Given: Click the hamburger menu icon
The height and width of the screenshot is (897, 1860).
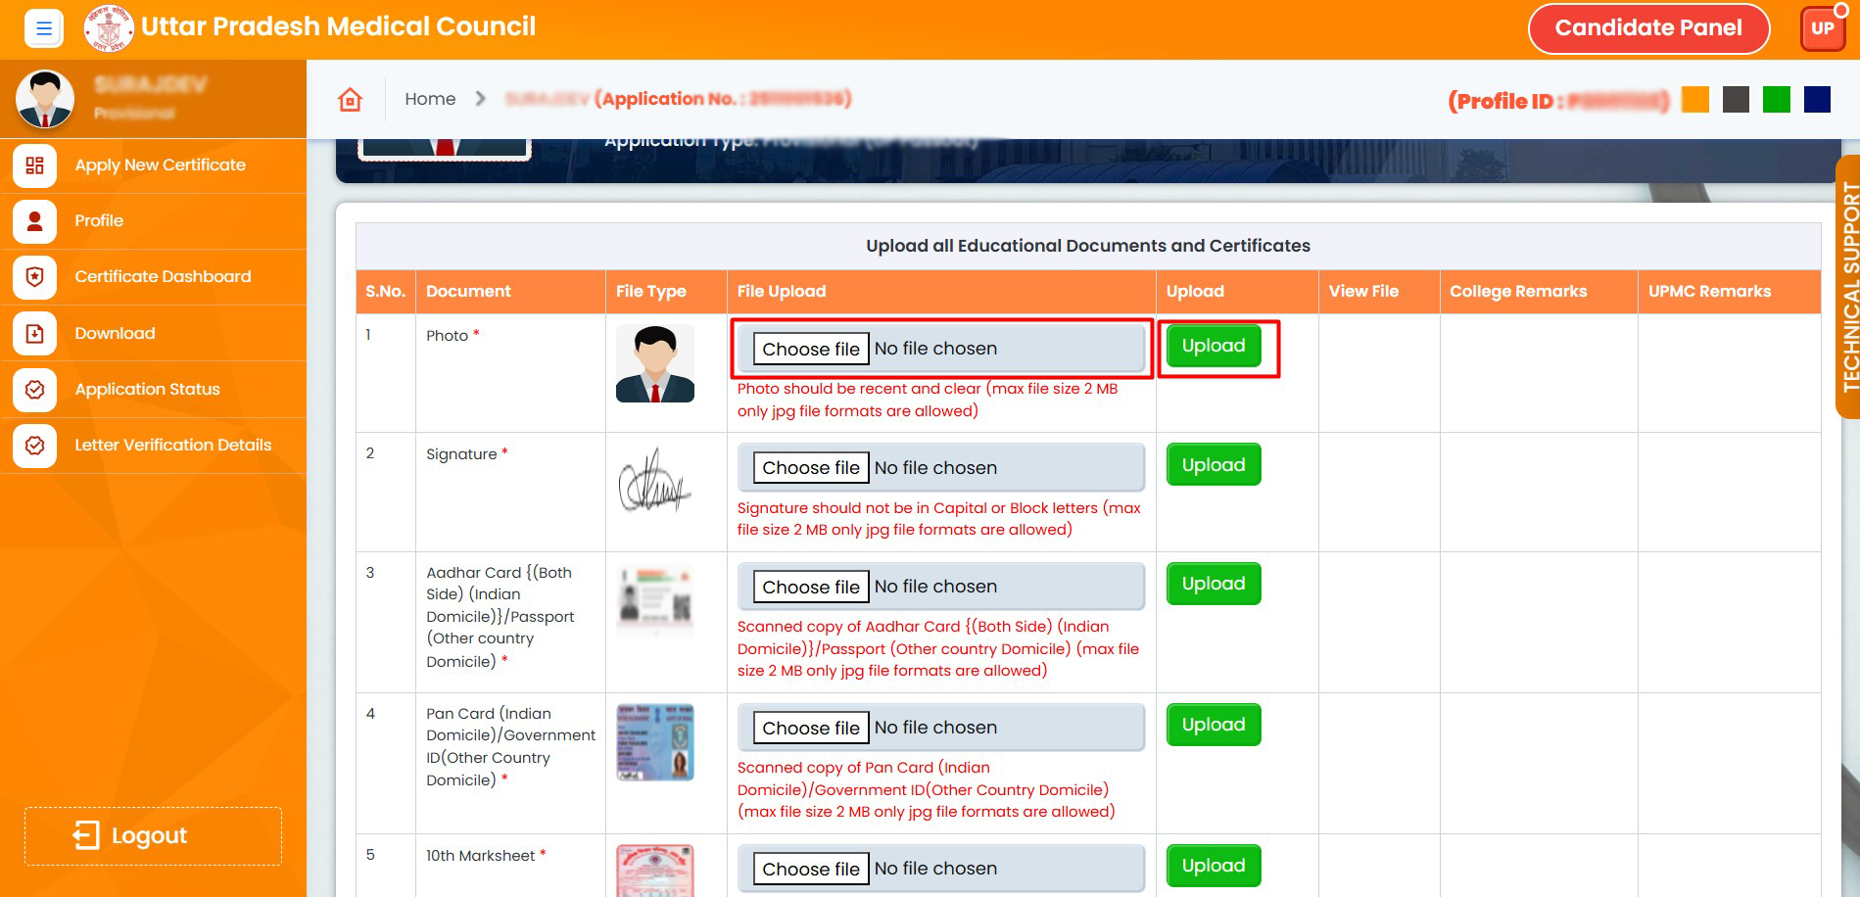Looking at the screenshot, I should click(x=43, y=28).
